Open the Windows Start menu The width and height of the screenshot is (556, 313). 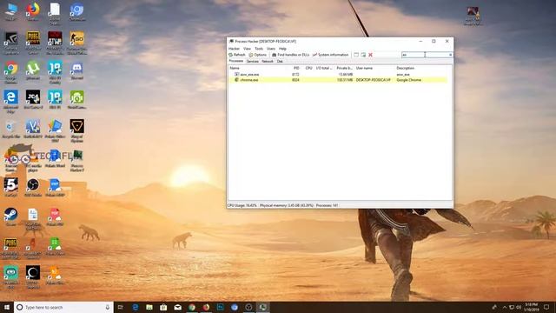6,307
